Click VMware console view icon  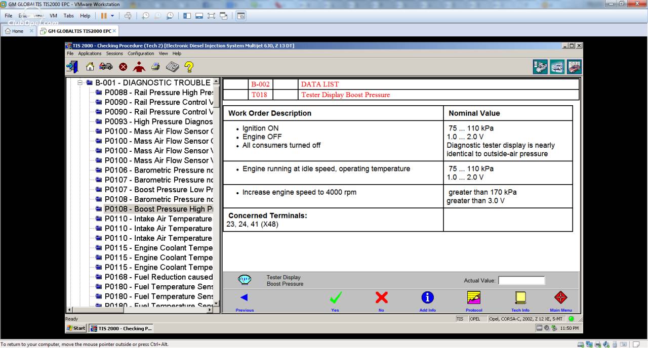click(241, 16)
